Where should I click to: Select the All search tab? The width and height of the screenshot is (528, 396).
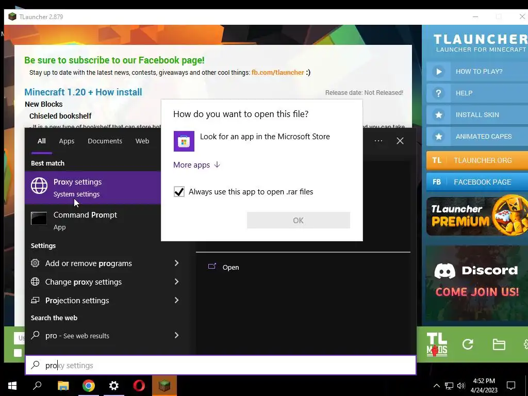click(x=41, y=141)
